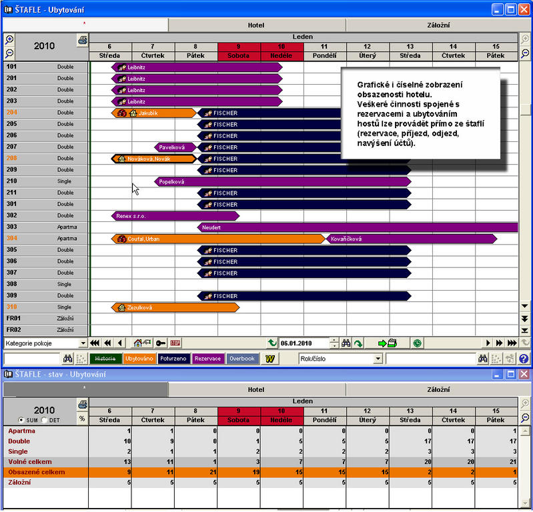
Task: Select the SUM radio button
Action: (x=21, y=419)
